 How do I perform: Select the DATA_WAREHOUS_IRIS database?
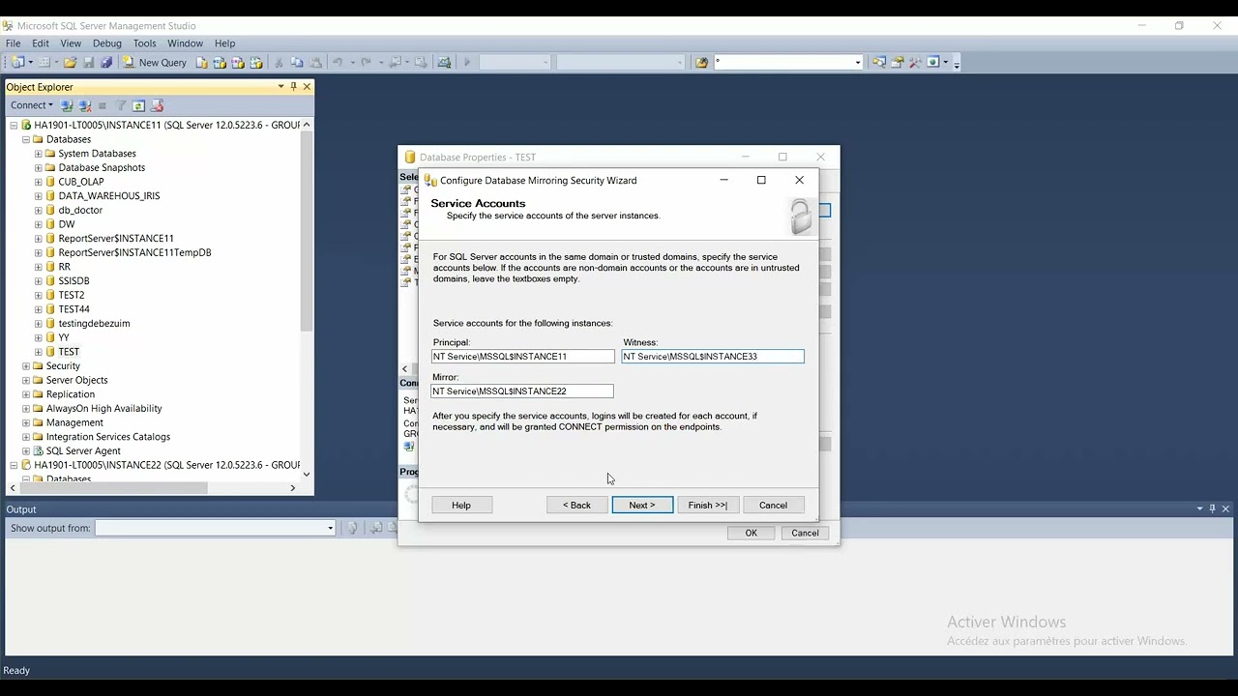pos(109,196)
